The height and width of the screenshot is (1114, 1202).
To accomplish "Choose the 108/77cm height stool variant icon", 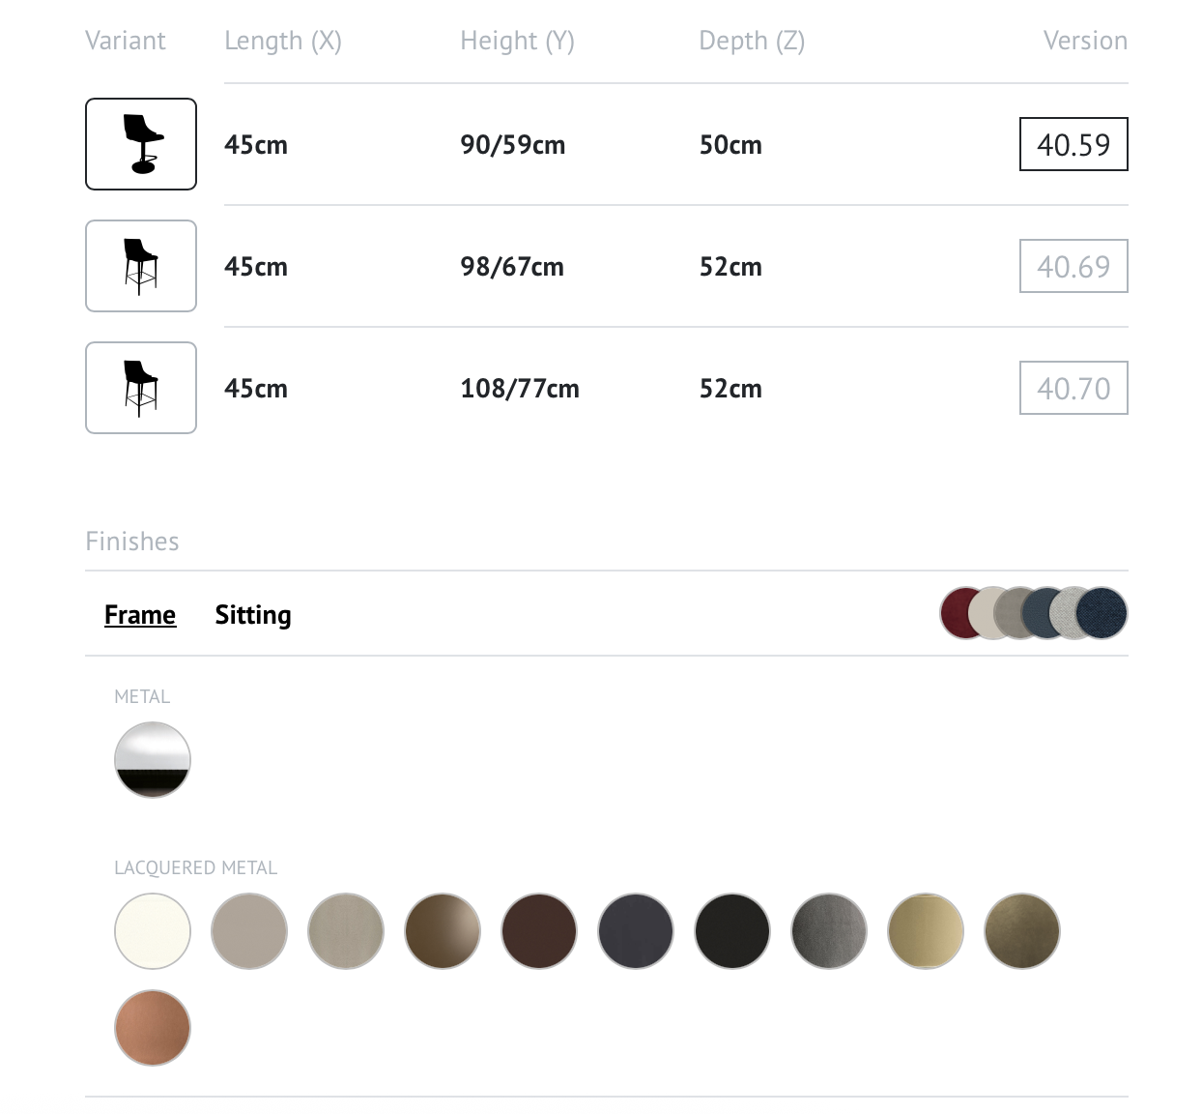I will [141, 388].
